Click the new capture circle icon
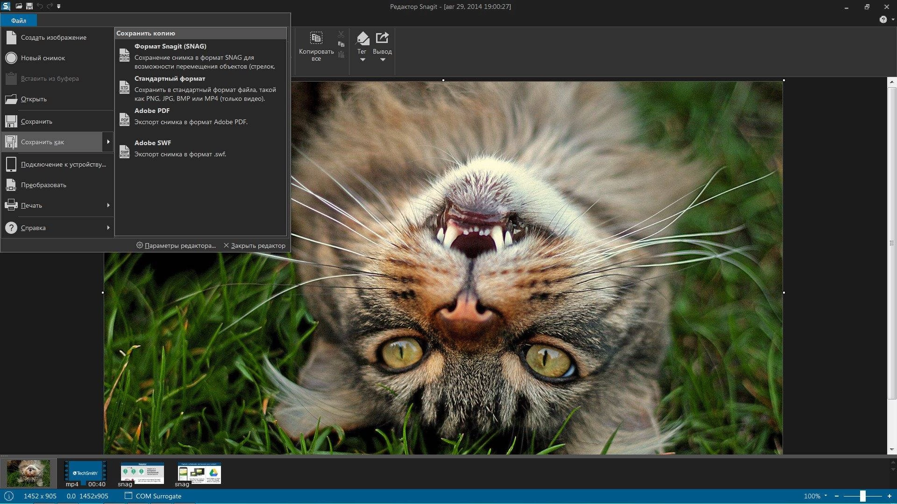897x504 pixels. coord(11,58)
